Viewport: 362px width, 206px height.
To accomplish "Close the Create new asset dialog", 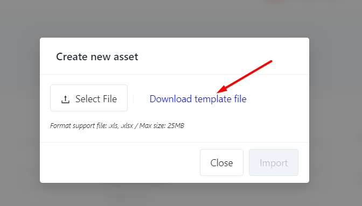I will tap(221, 162).
